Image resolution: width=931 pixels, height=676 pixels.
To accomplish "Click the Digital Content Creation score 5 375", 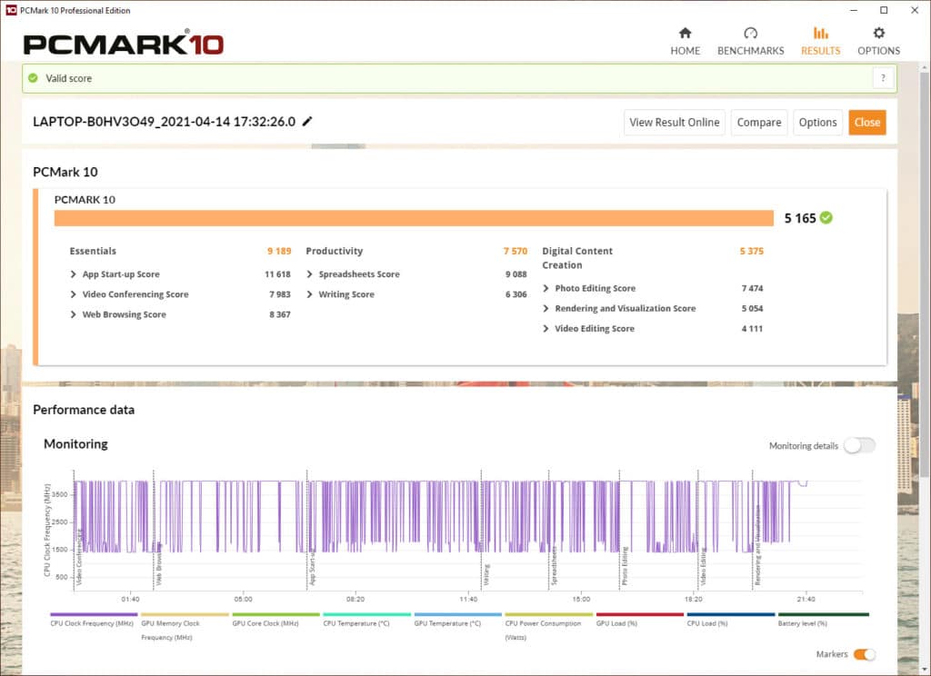I will pyautogui.click(x=752, y=251).
